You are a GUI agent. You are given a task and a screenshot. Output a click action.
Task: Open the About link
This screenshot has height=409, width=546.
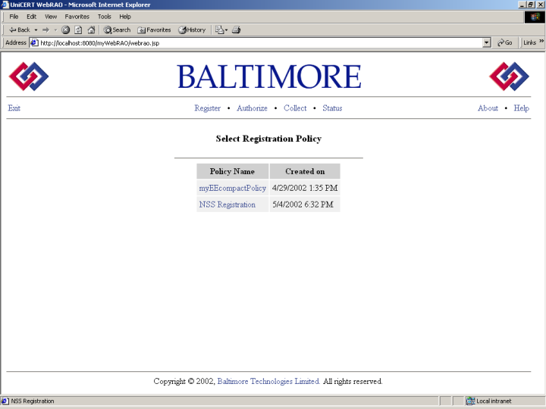click(488, 108)
